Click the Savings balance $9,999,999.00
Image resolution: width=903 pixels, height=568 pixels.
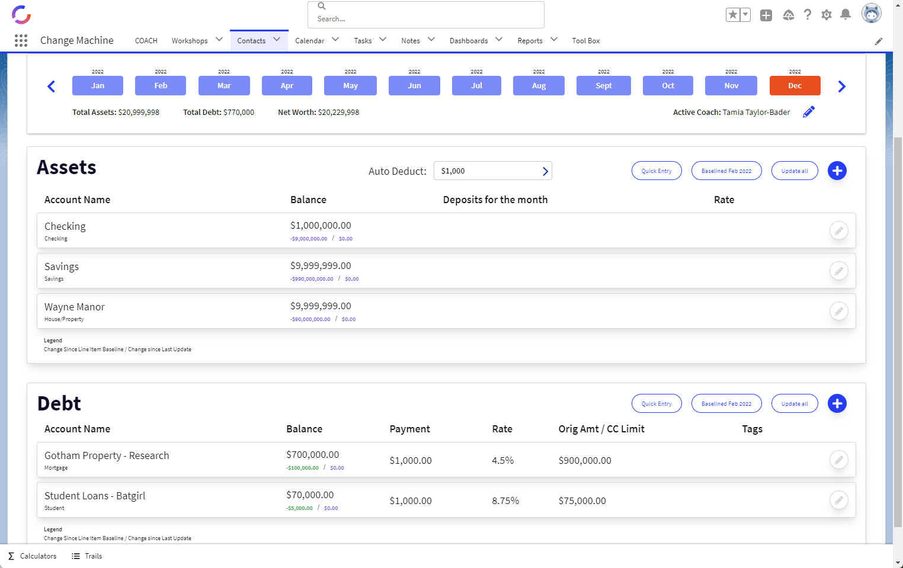tap(321, 266)
